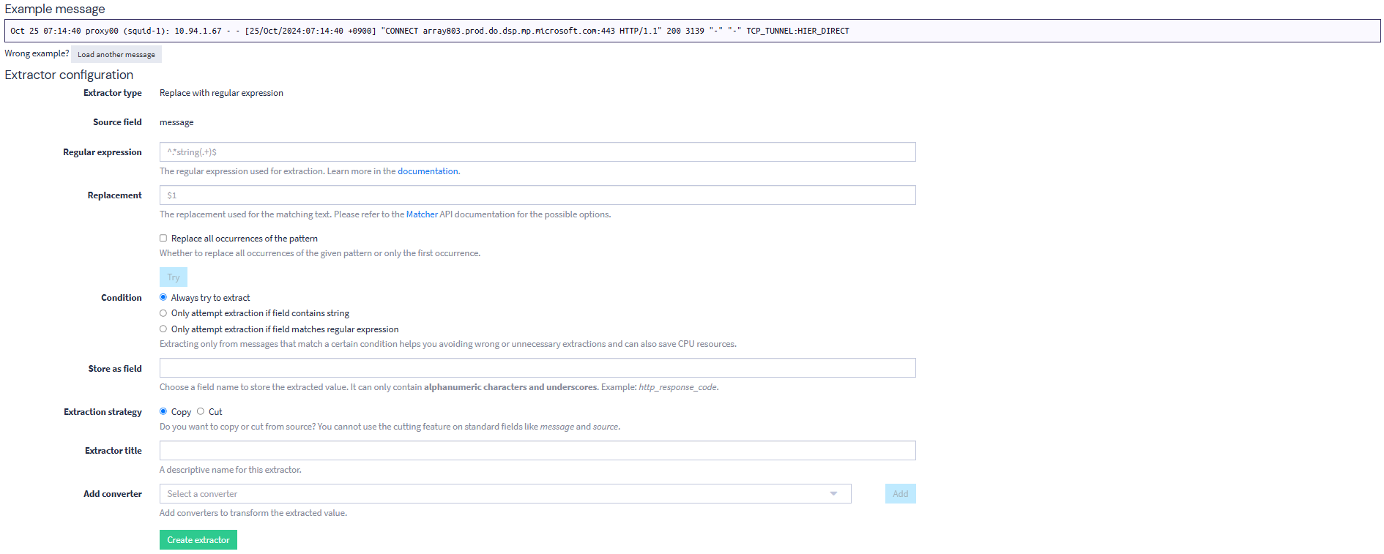1384x554 pixels.
Task: Click the Add converter button
Action: point(900,494)
